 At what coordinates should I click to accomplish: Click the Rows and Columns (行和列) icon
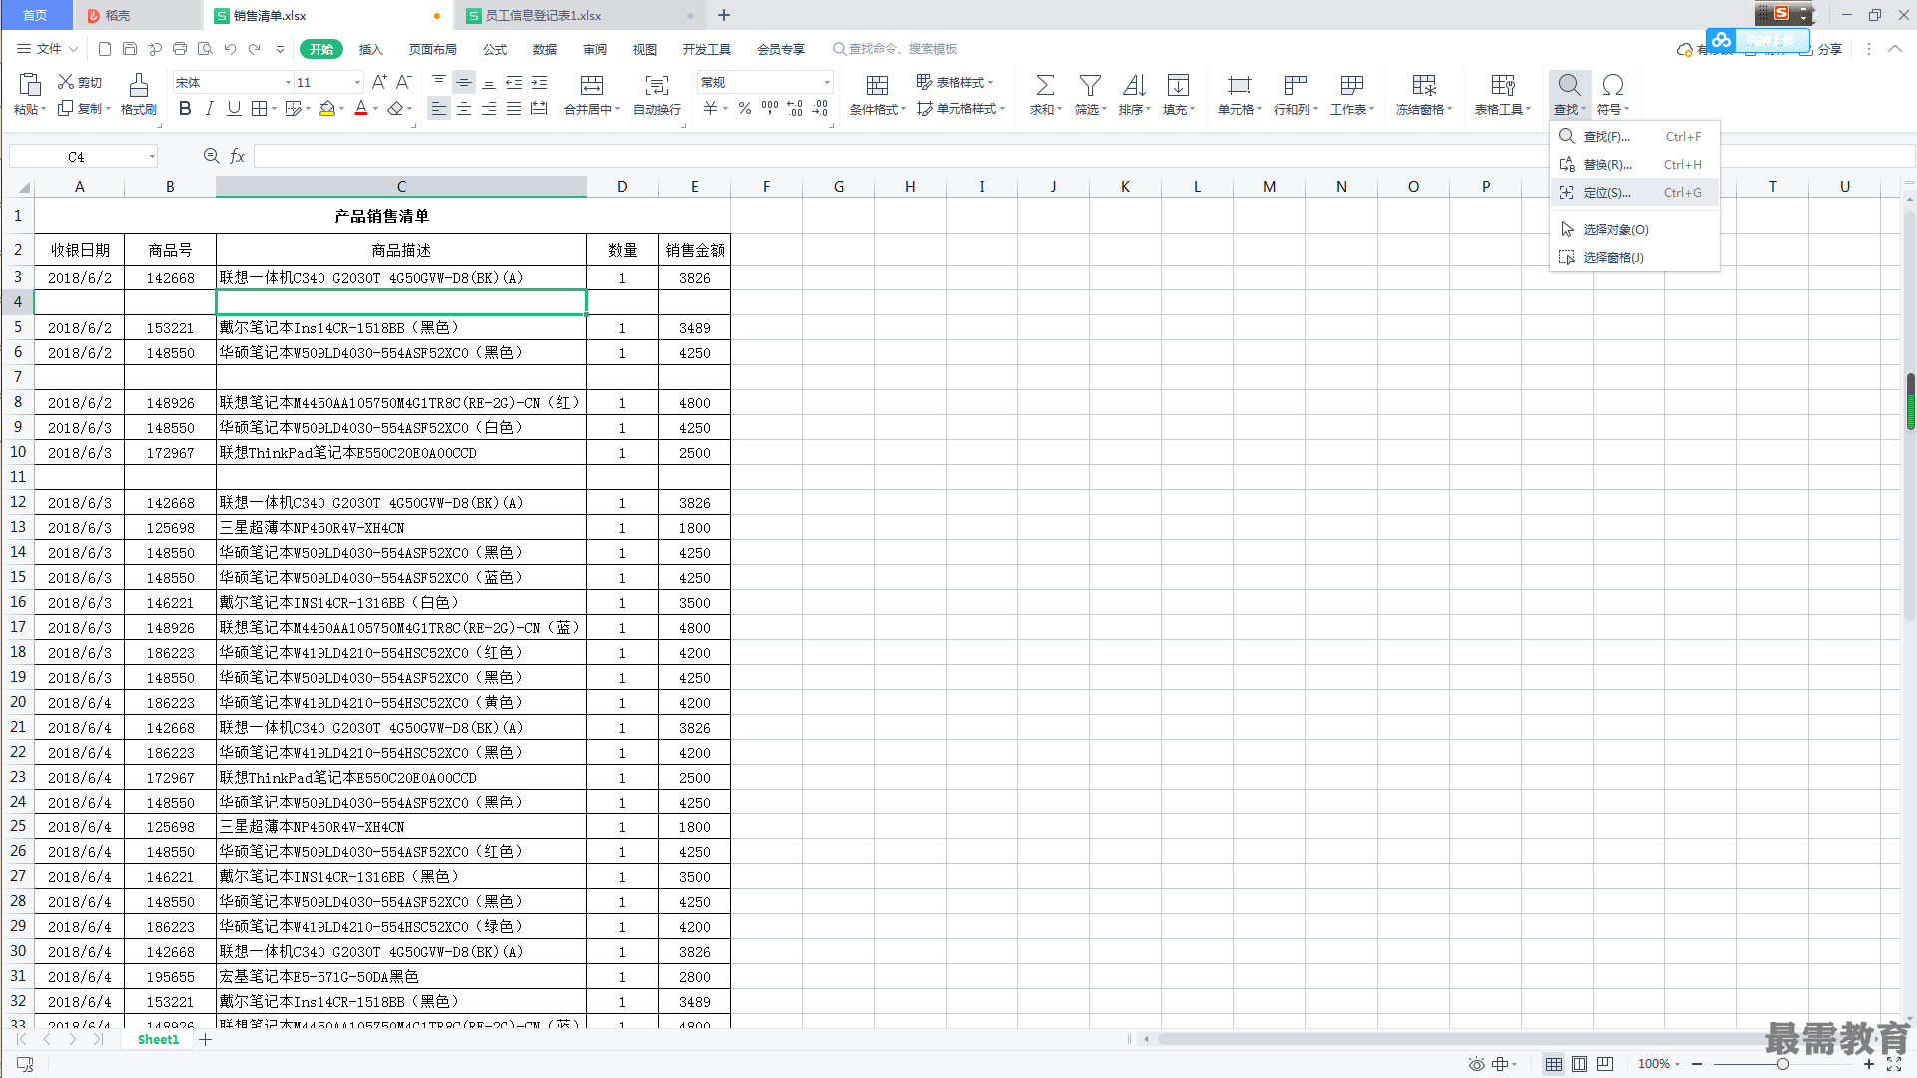[x=1296, y=85]
